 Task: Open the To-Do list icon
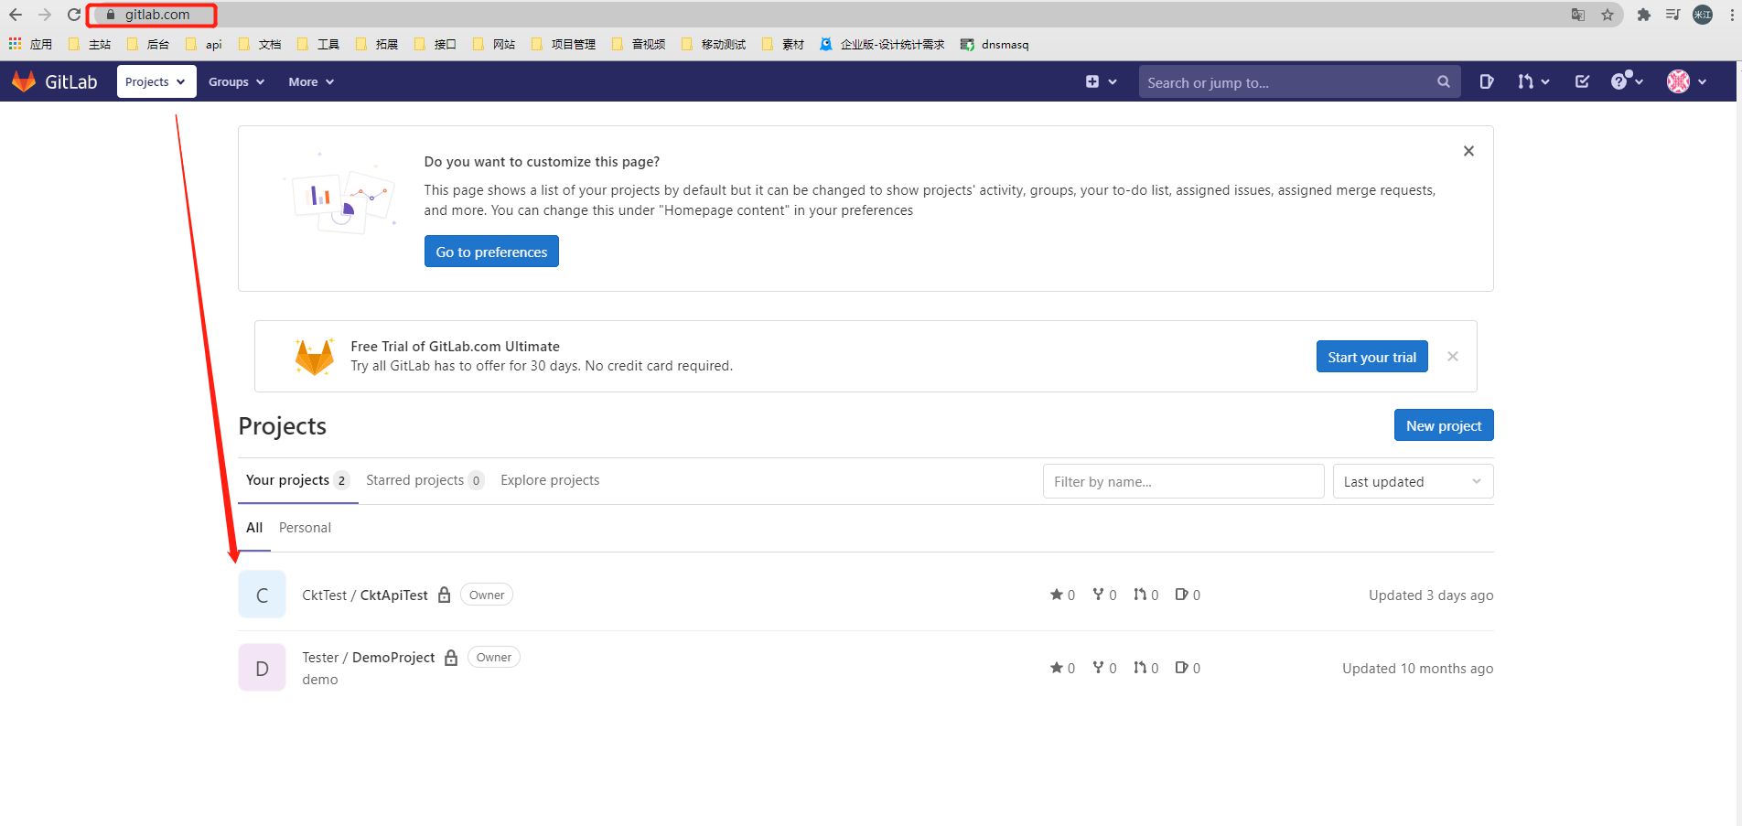[1582, 81]
